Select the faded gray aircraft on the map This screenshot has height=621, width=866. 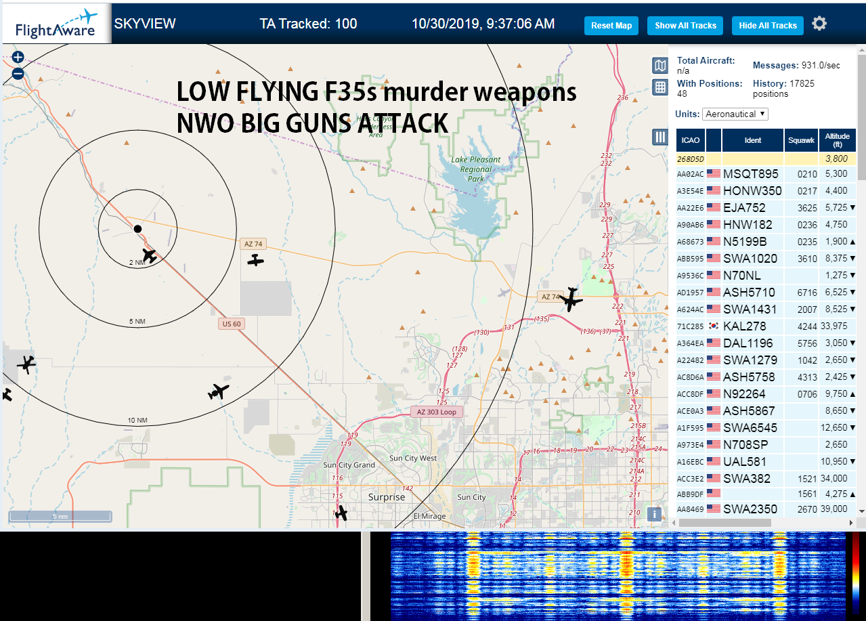coord(502,293)
